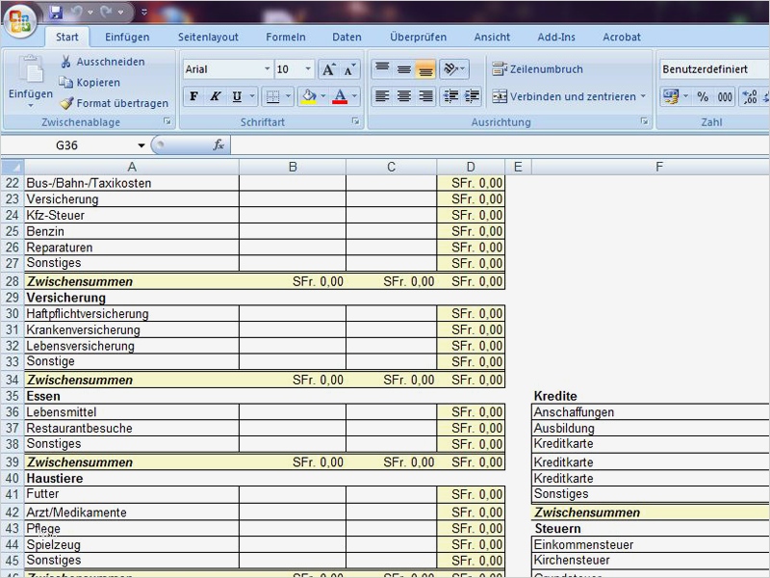
Task: Increase font size
Action: coord(328,69)
